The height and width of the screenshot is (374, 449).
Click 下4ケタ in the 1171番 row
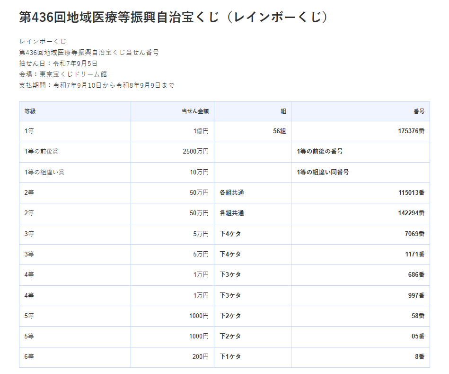230,254
